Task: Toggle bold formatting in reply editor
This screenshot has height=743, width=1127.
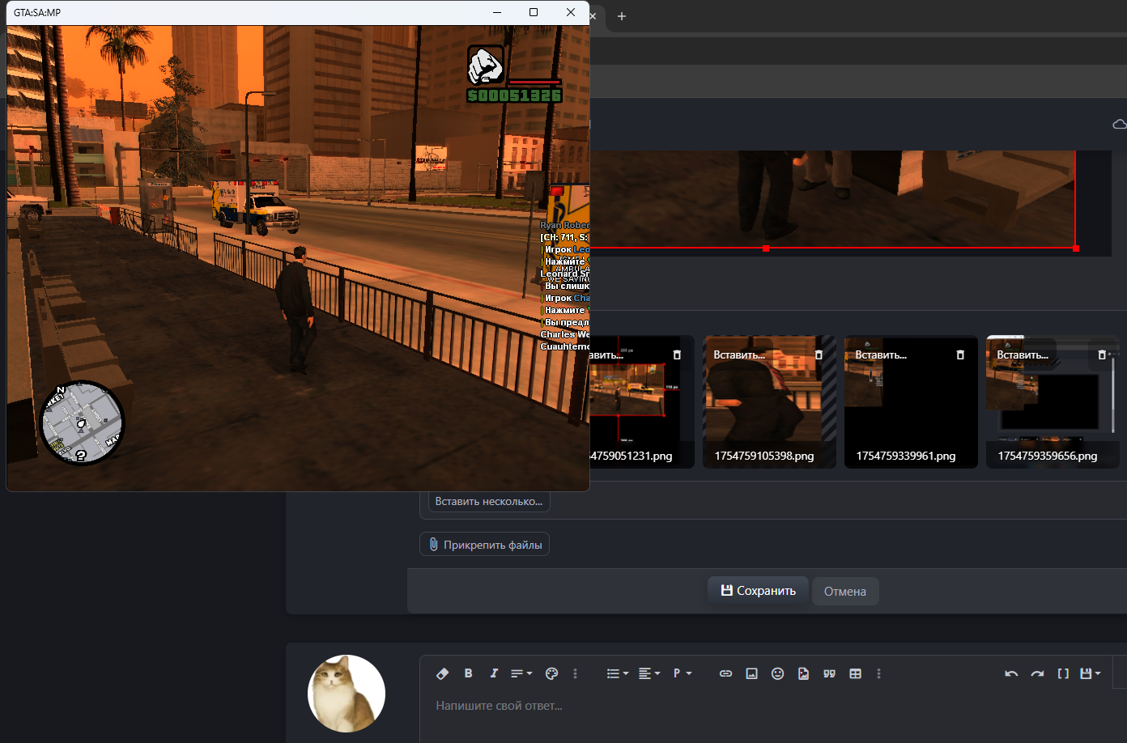Action: click(468, 673)
